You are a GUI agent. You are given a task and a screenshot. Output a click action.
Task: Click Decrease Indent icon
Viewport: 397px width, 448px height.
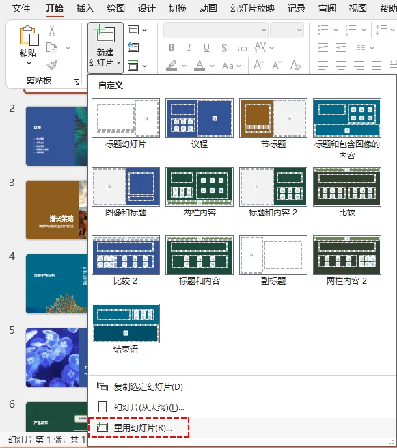323,48
